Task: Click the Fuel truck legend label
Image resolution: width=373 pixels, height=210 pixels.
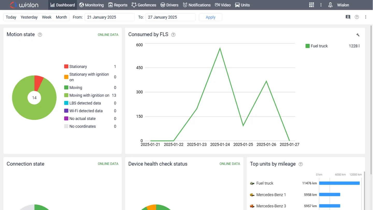Action: click(x=319, y=46)
